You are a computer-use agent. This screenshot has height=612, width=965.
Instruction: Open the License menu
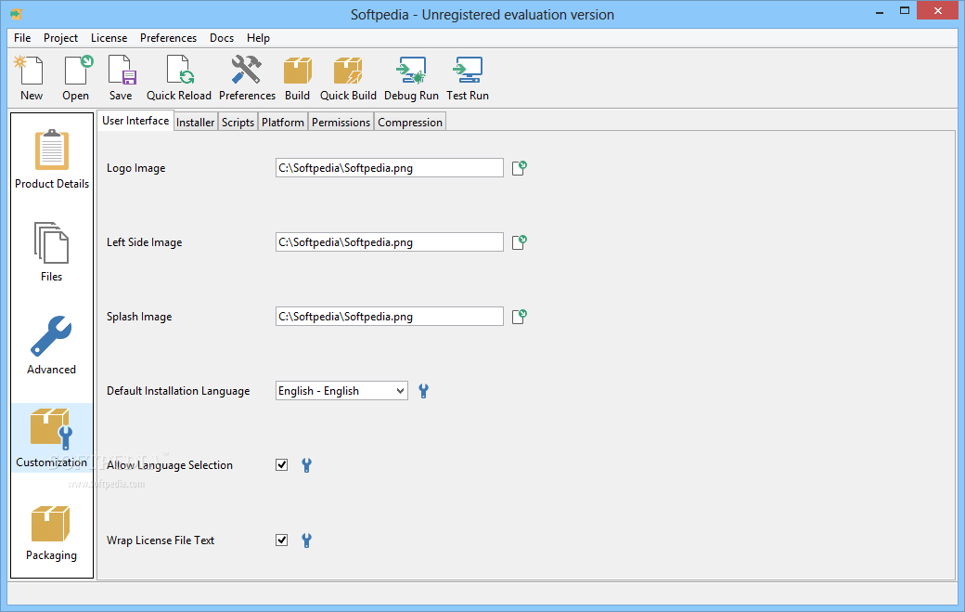109,37
